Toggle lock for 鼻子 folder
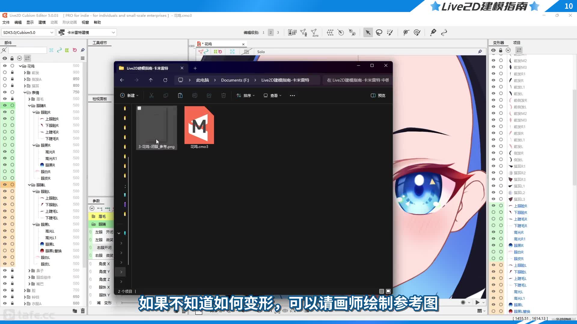 (x=12, y=270)
